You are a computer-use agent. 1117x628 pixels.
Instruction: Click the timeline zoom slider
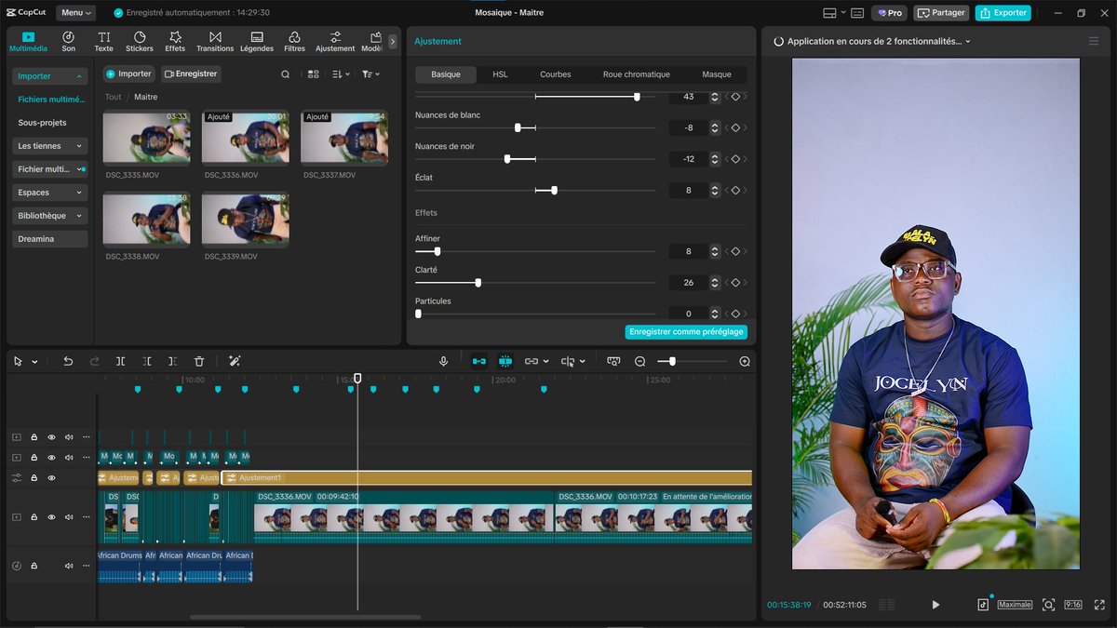[692, 361]
